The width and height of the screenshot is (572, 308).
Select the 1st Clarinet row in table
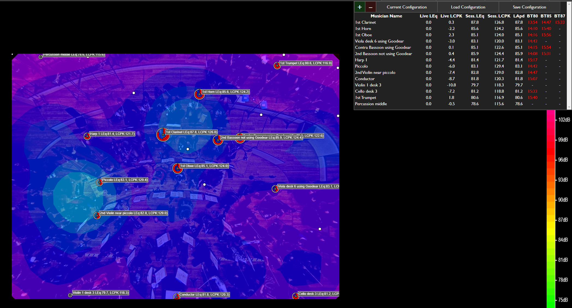click(x=460, y=22)
